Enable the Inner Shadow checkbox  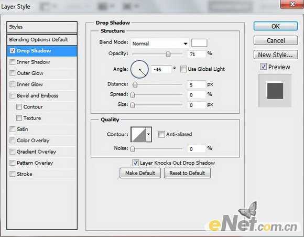[x=13, y=62]
